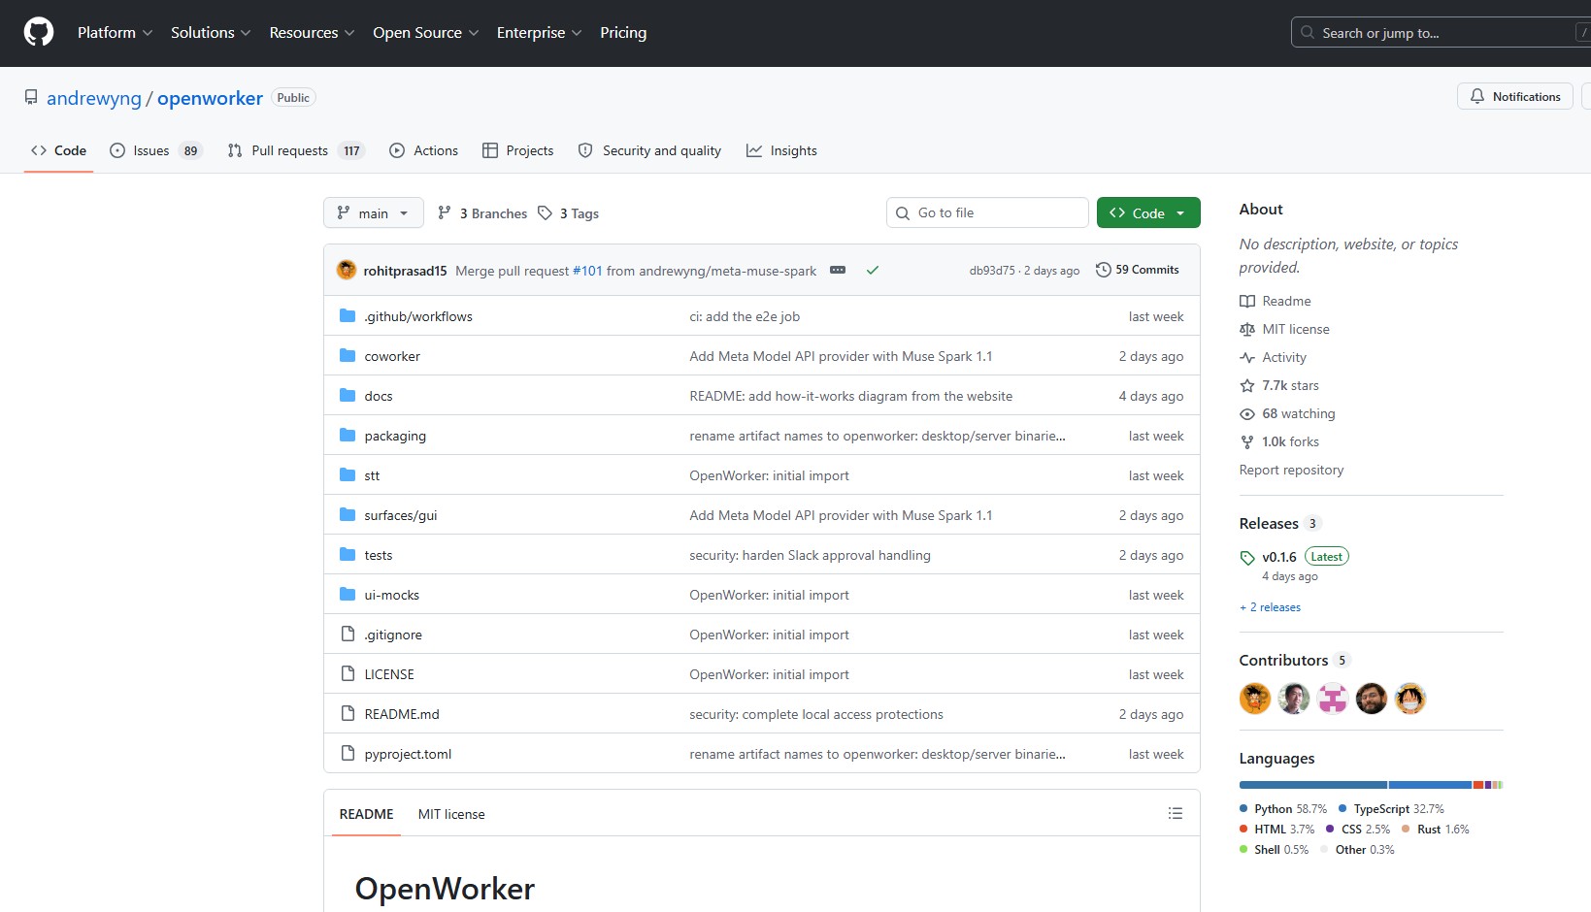1591x912 pixels.
Task: View the 3 Branches link
Action: (x=482, y=213)
